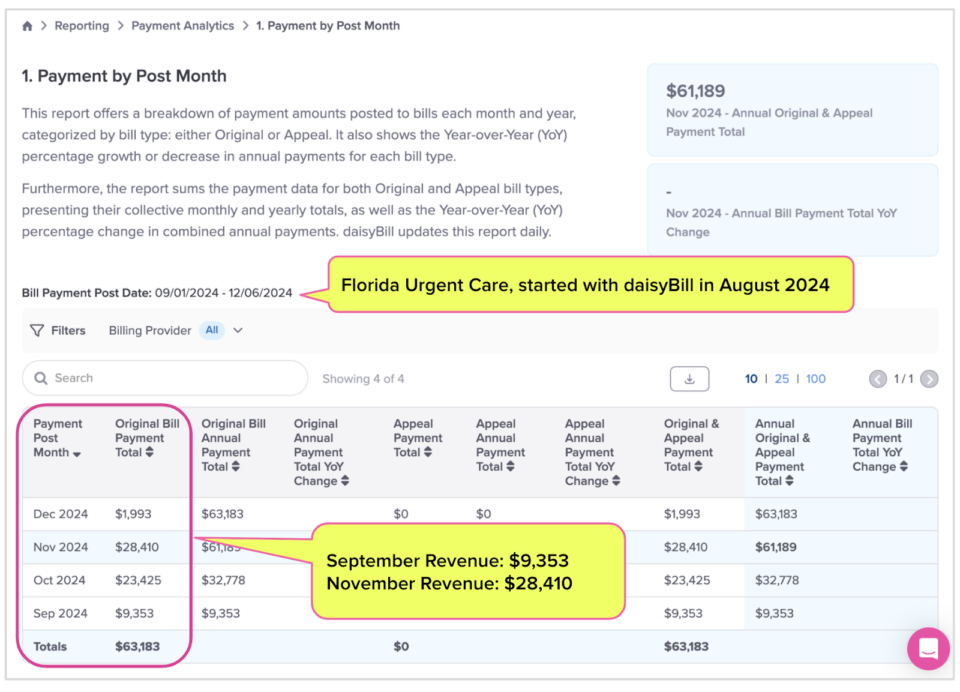Select the Nov 2024 table row
Viewport: 960px width, 692px height.
click(480, 547)
